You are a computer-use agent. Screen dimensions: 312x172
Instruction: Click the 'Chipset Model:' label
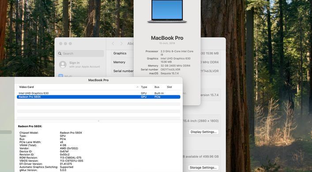[x=29, y=133]
